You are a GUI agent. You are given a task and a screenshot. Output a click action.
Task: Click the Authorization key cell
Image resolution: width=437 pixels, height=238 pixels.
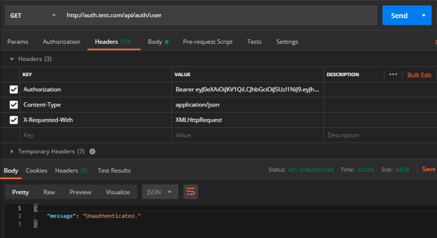tap(96, 89)
